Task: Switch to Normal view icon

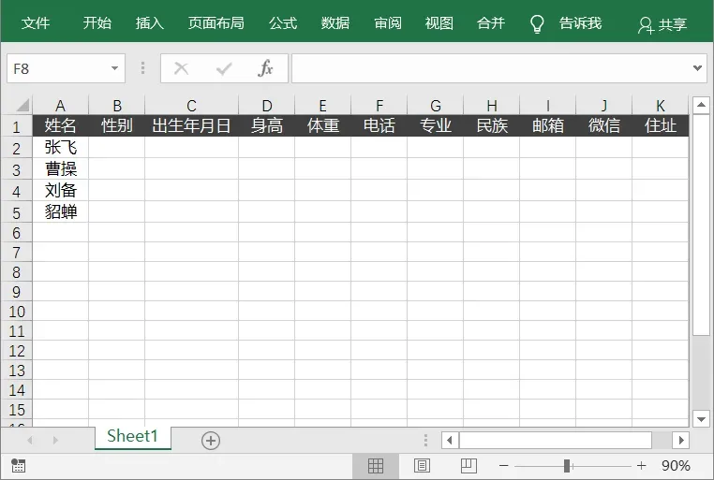Action: 376,466
